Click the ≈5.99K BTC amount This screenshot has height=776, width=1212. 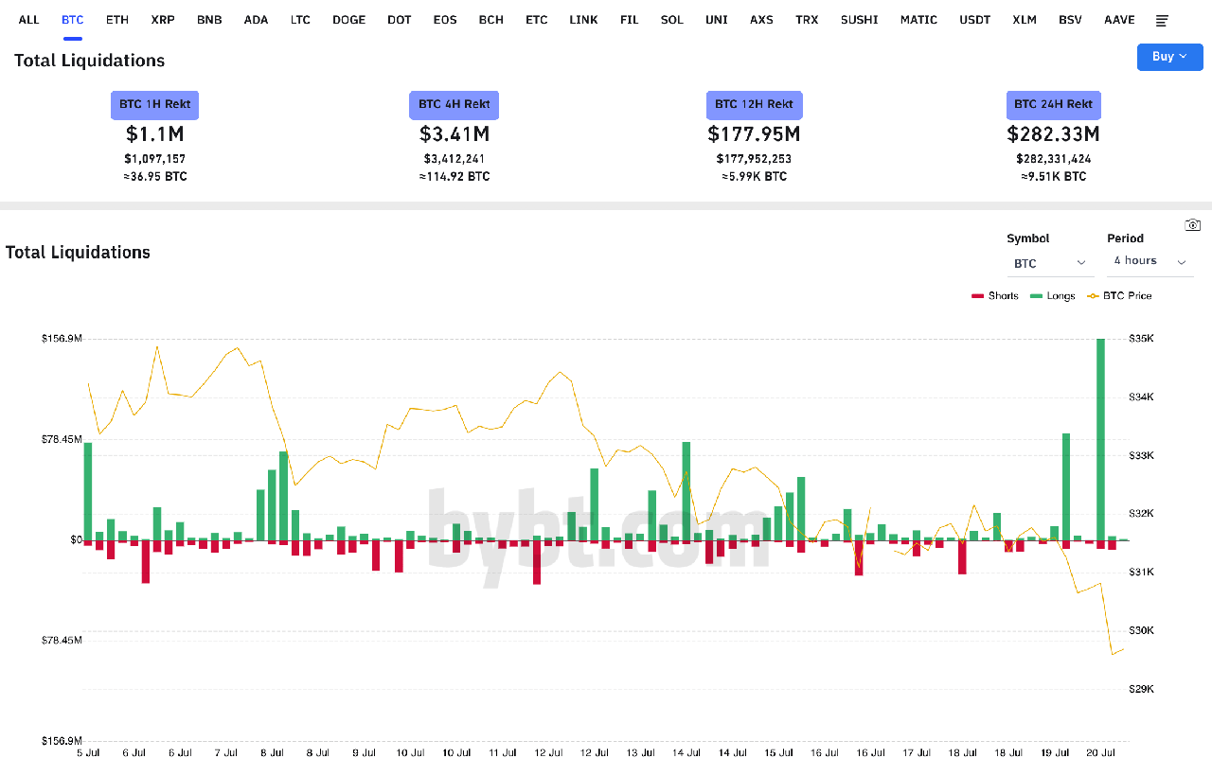pos(755,177)
